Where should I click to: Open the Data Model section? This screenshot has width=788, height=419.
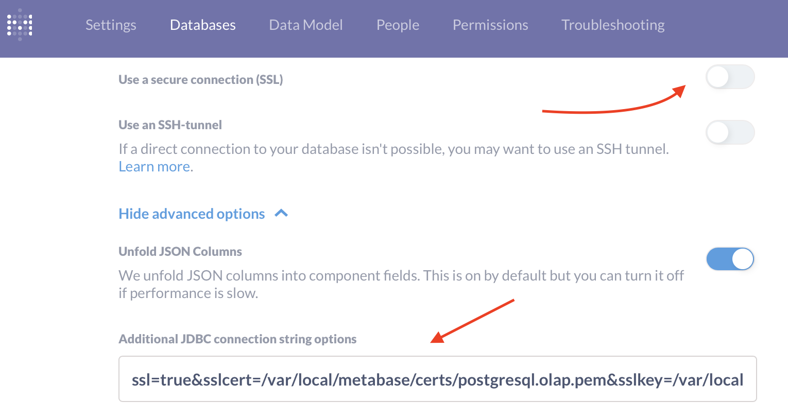[x=305, y=24]
